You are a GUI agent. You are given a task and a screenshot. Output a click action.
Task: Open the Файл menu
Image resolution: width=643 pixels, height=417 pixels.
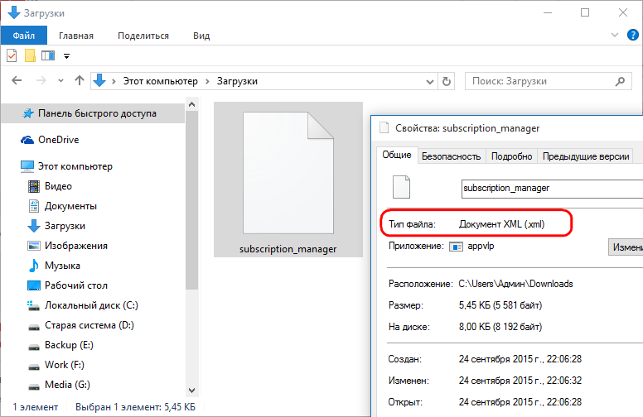(x=23, y=36)
